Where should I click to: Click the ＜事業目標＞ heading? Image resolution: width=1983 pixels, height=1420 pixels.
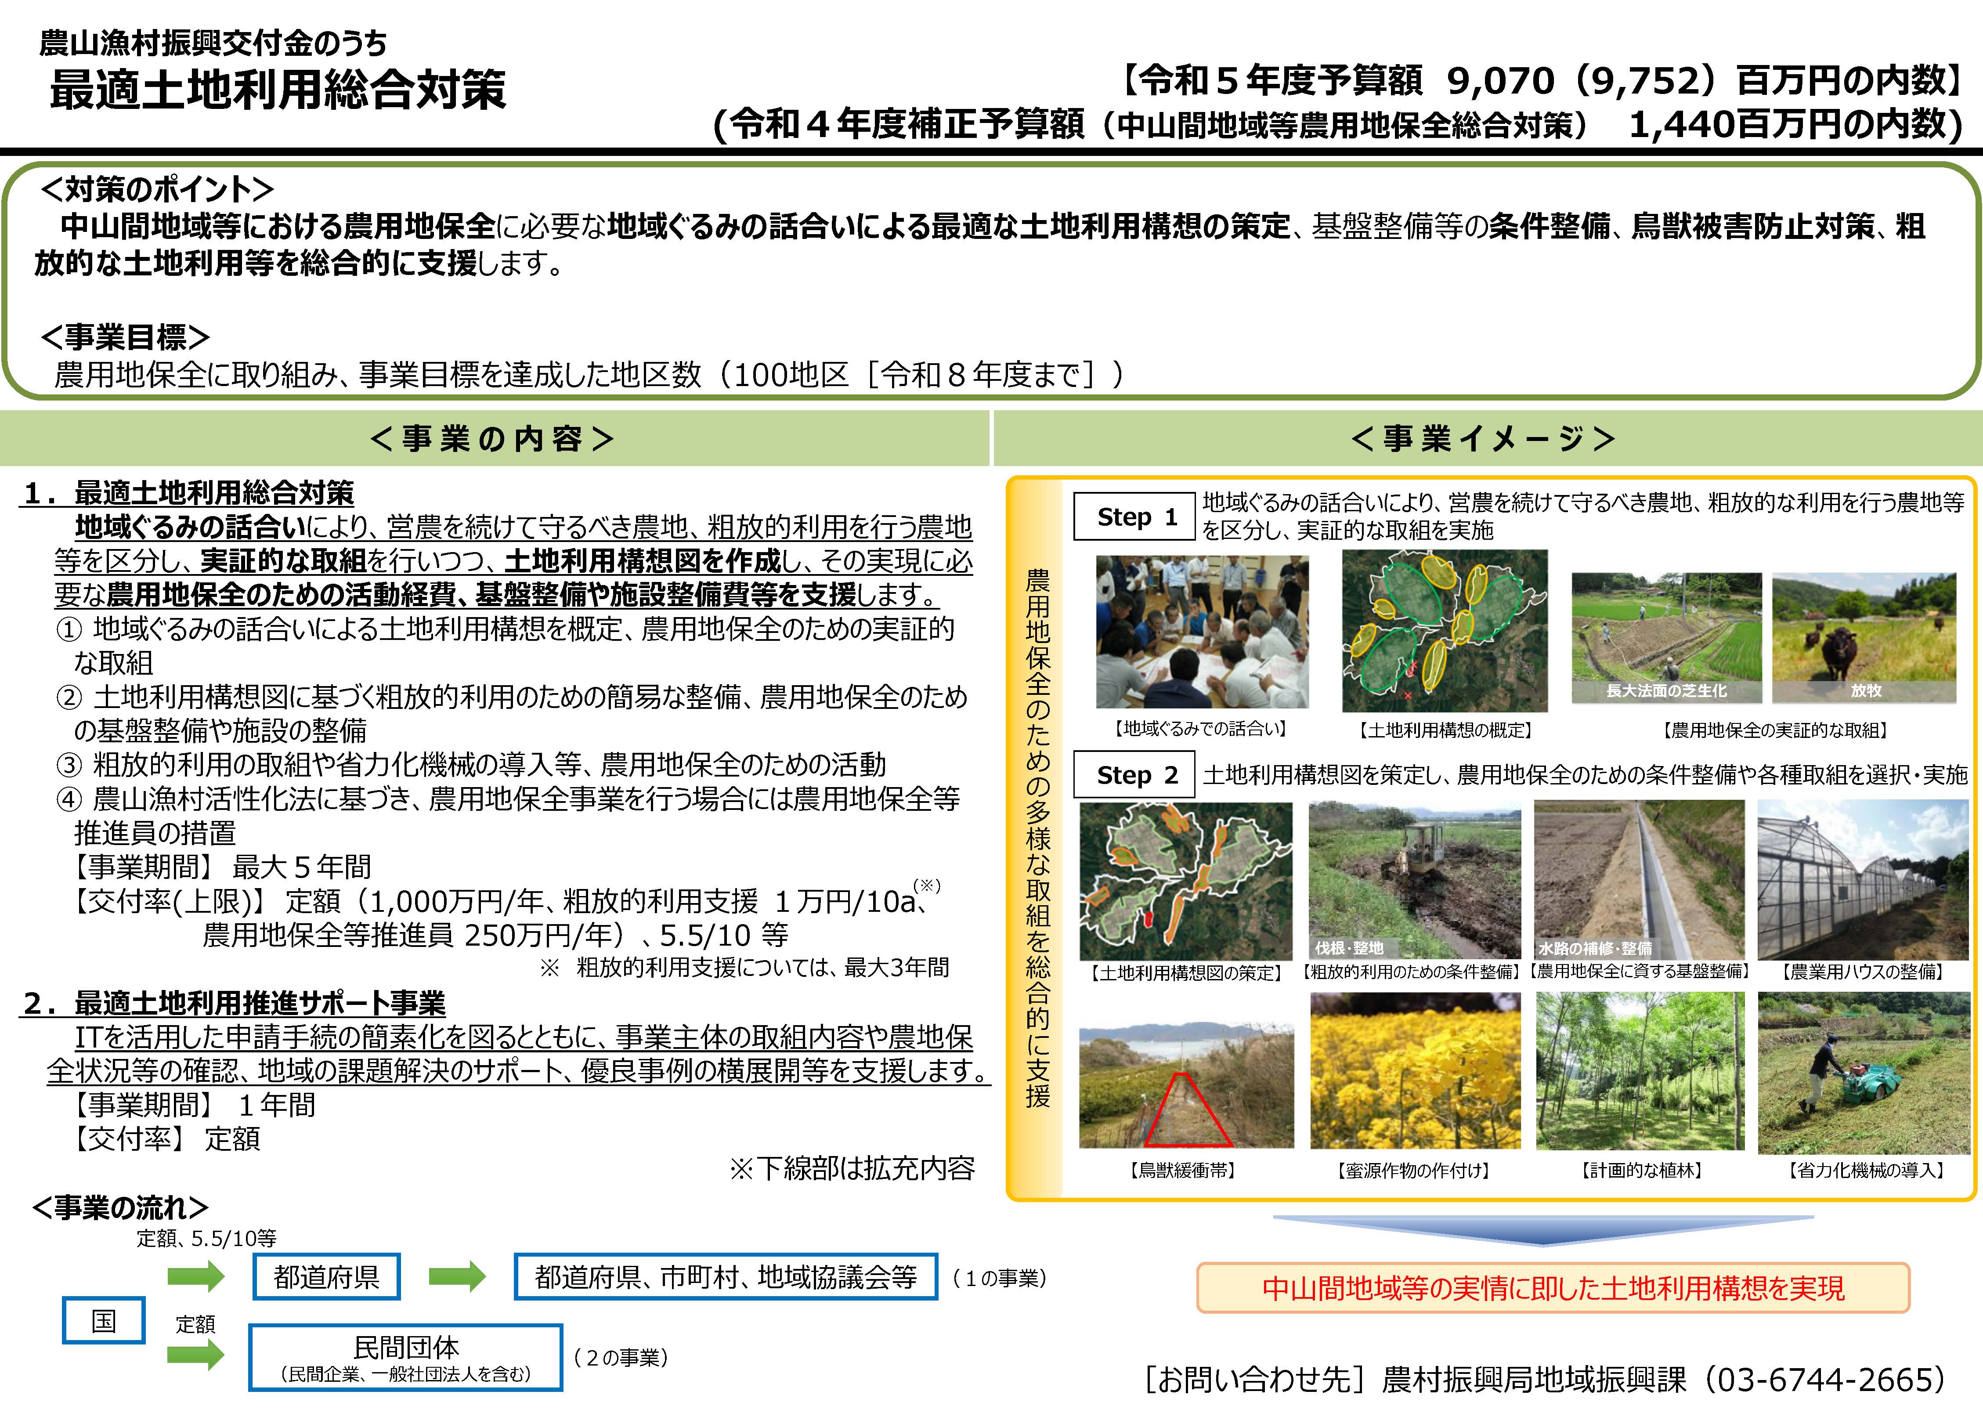[126, 336]
